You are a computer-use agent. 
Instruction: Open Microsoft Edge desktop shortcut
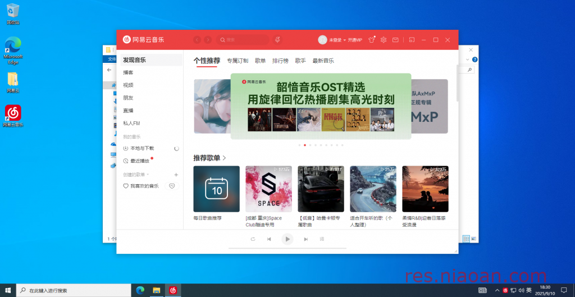(13, 51)
